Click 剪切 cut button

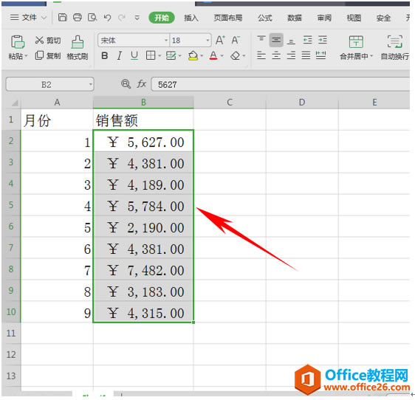point(48,40)
